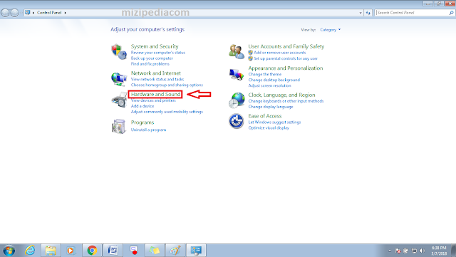
Task: Click Uninstall a program
Action: pos(149,130)
